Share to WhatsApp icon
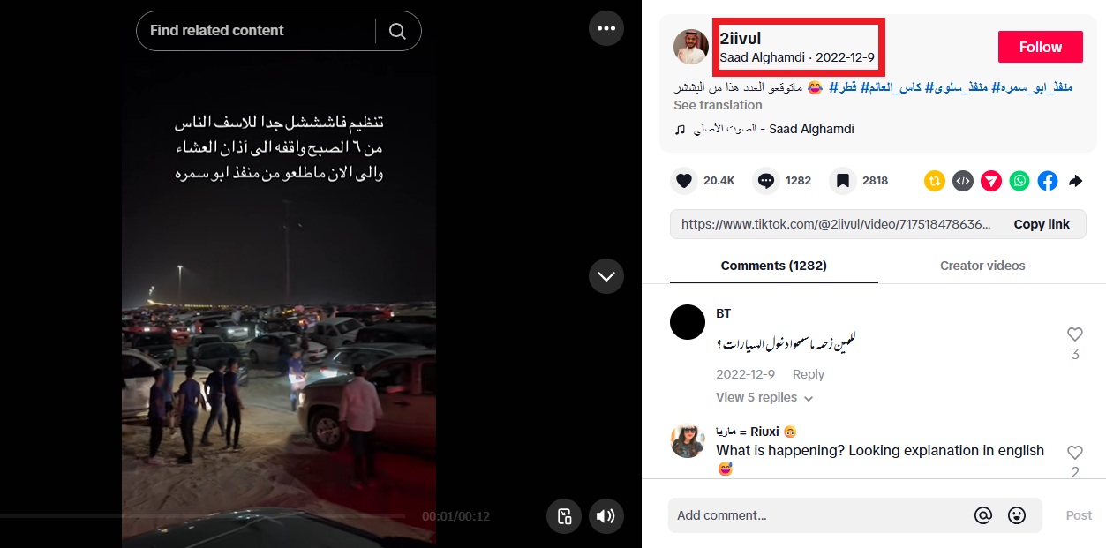1106x548 pixels. tap(1019, 181)
